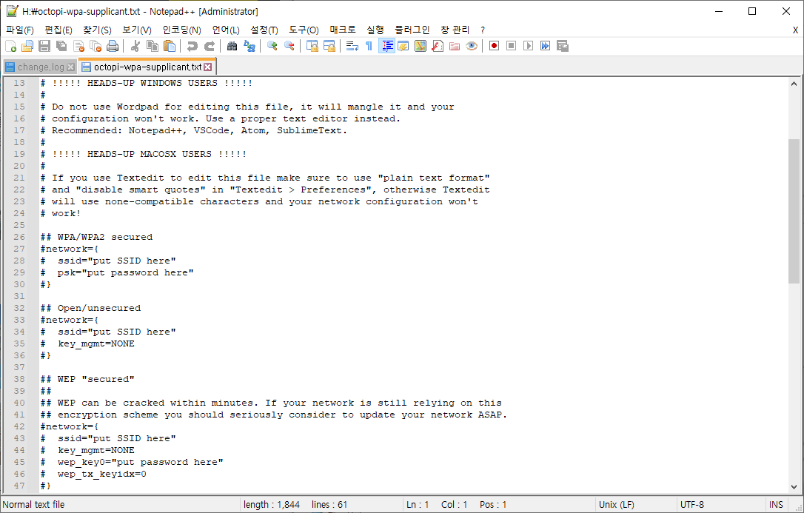Start macro recording with red dot icon
The image size is (804, 513).
tap(495, 46)
